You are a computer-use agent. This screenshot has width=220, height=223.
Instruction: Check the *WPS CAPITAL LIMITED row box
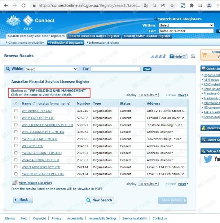coord(16,139)
